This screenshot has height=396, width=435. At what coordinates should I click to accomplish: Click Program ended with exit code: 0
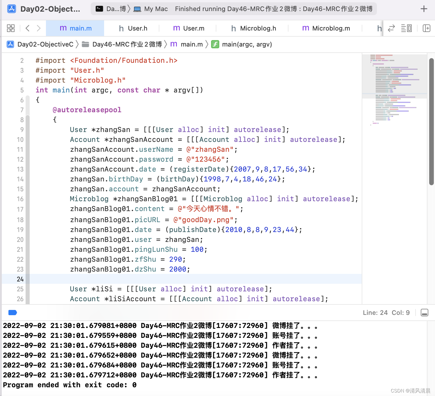pyautogui.click(x=70, y=385)
